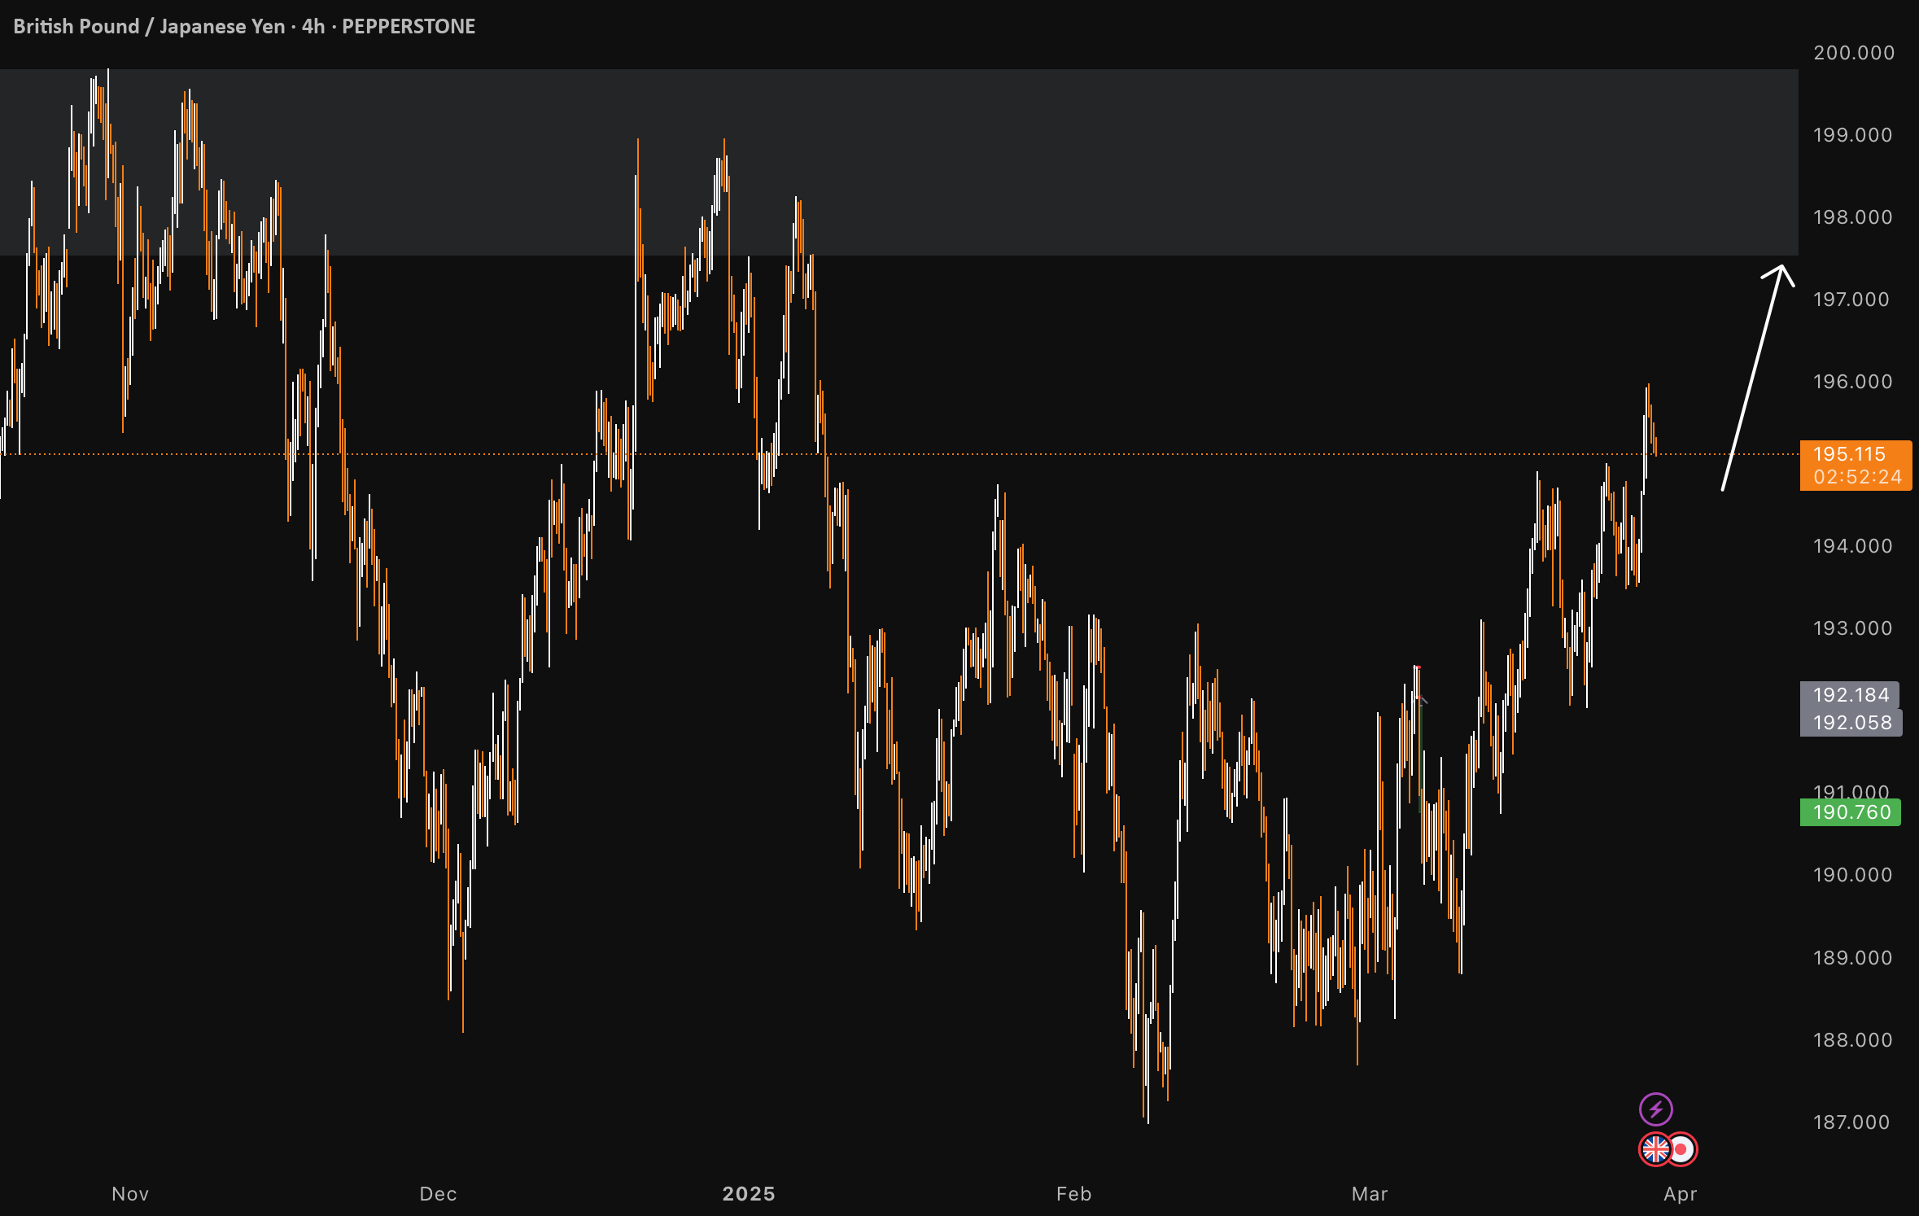Click the orange 195.115 current price label
The height and width of the screenshot is (1216, 1919).
coord(1856,466)
